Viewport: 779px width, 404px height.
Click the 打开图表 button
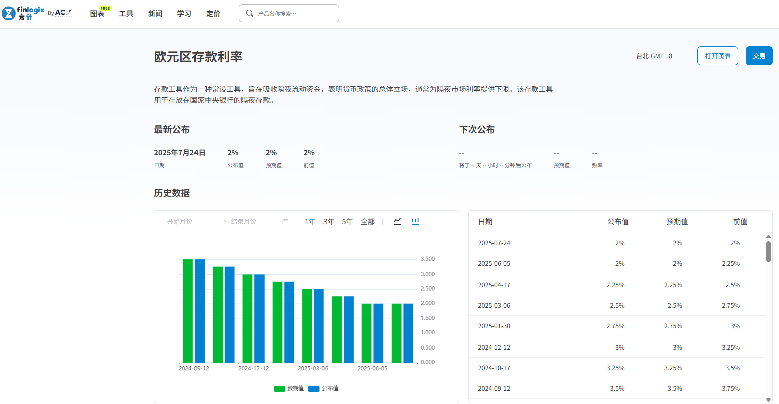718,56
